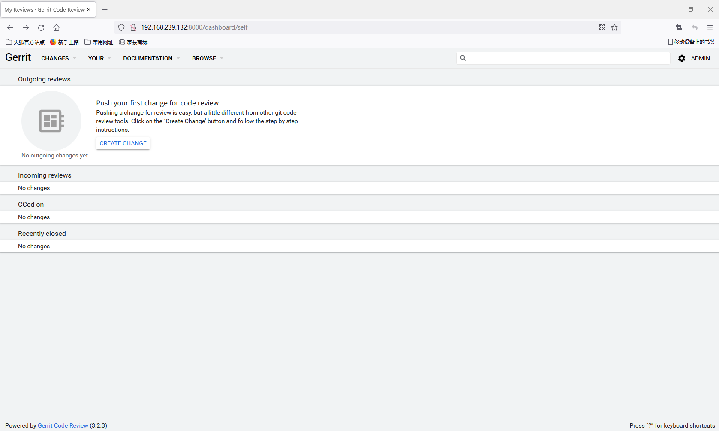The height and width of the screenshot is (431, 719).
Task: Expand the BROWSE dropdown menu
Action: (x=208, y=58)
